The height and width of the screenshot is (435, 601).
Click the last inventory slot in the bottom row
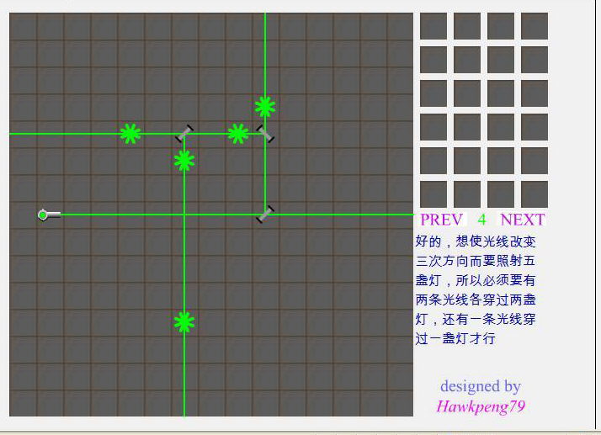coord(535,194)
